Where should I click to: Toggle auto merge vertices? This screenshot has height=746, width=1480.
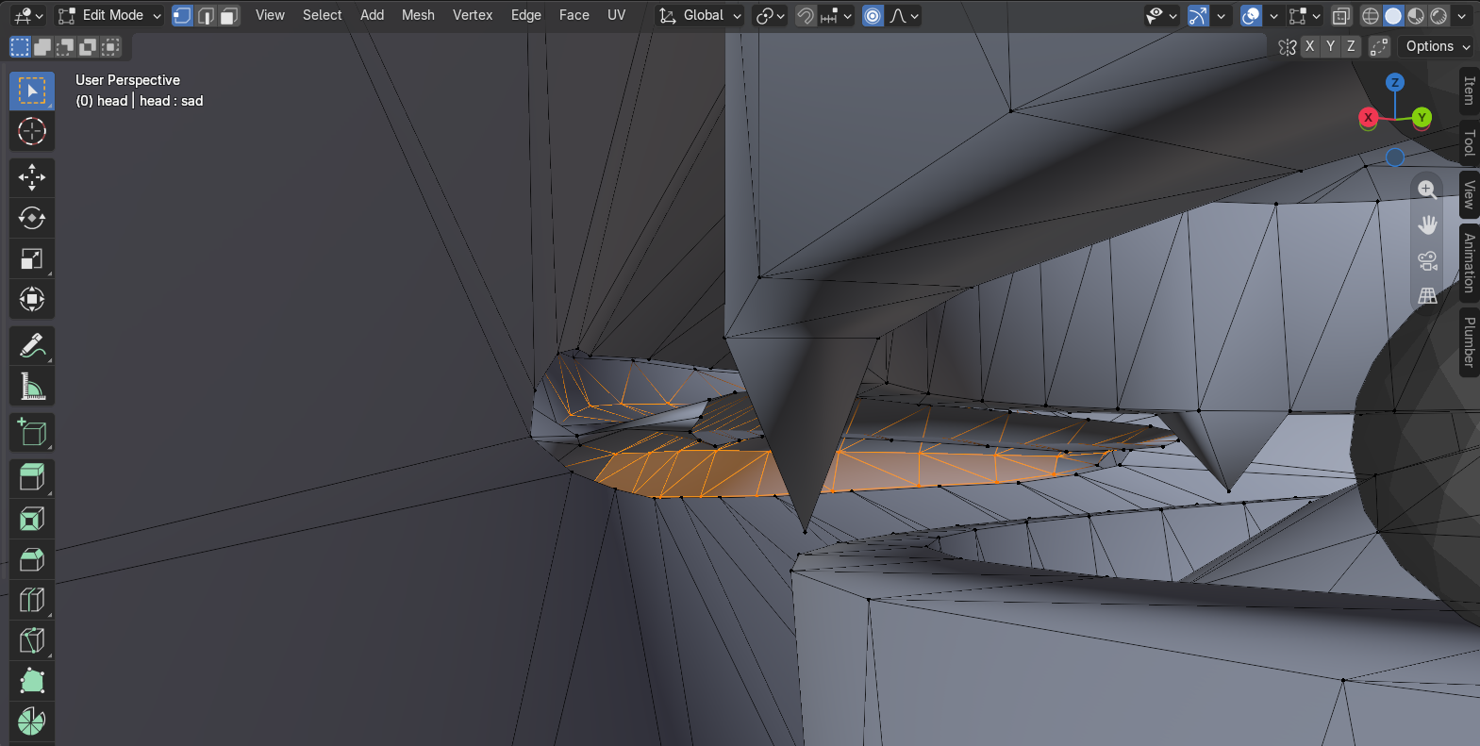[x=1379, y=46]
